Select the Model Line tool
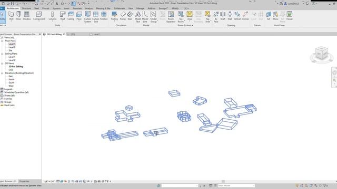This screenshot has width=337, height=189. pyautogui.click(x=145, y=17)
